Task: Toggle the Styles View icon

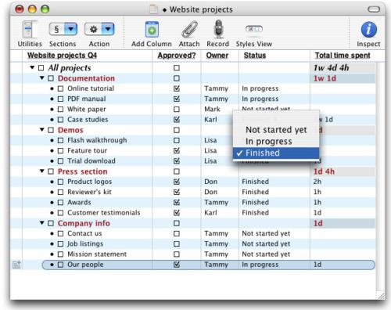Action: tap(254, 29)
